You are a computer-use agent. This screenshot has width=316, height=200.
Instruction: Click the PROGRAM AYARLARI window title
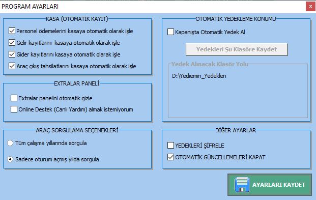(x=30, y=7)
